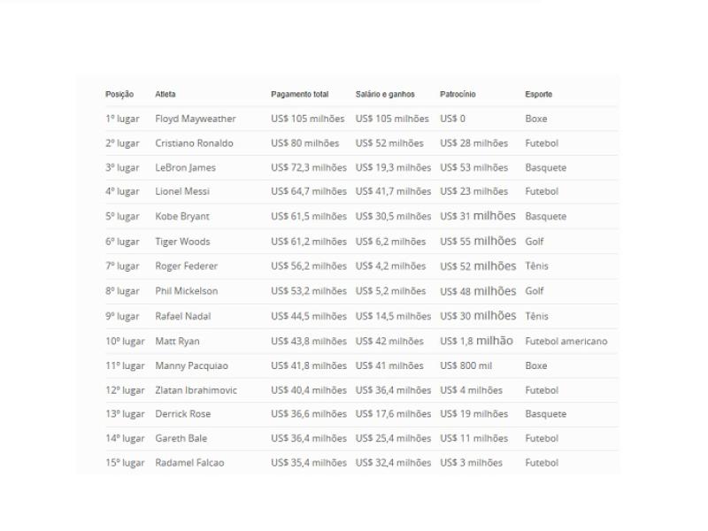This screenshot has width=708, height=531.
Task: Click Rafael Nadal's US$ 44,5 milhões total
Action: pyautogui.click(x=309, y=316)
